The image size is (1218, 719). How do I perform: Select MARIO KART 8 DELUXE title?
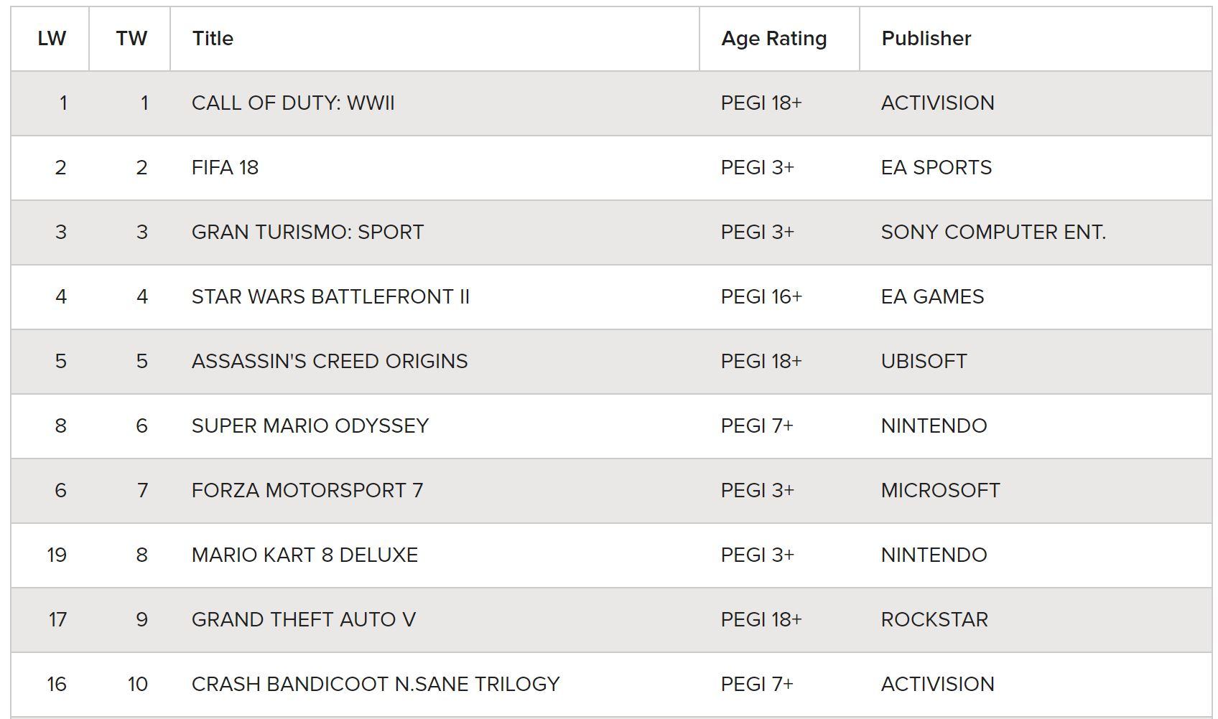click(x=304, y=555)
